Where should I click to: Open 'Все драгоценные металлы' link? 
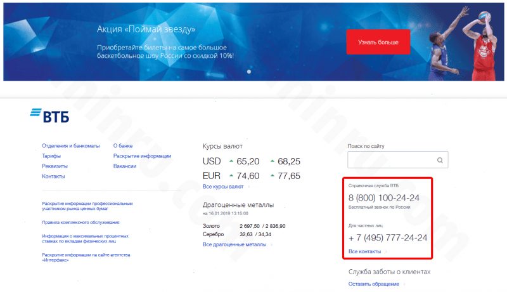(x=234, y=244)
